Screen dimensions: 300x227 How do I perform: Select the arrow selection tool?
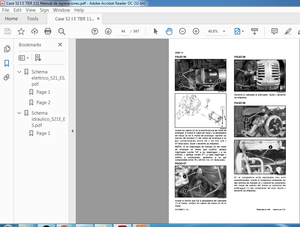point(156,31)
